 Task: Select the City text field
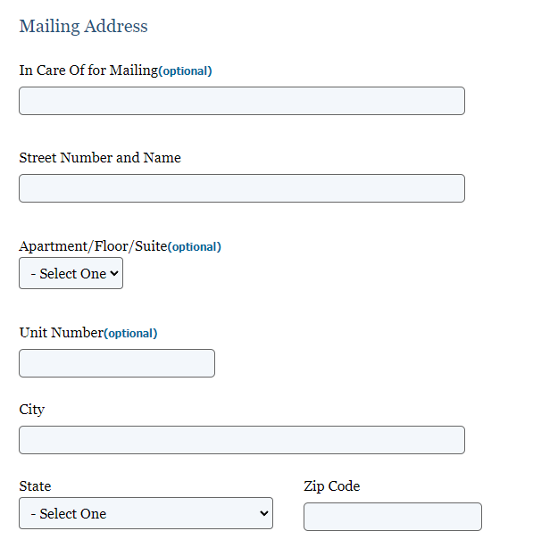click(242, 440)
